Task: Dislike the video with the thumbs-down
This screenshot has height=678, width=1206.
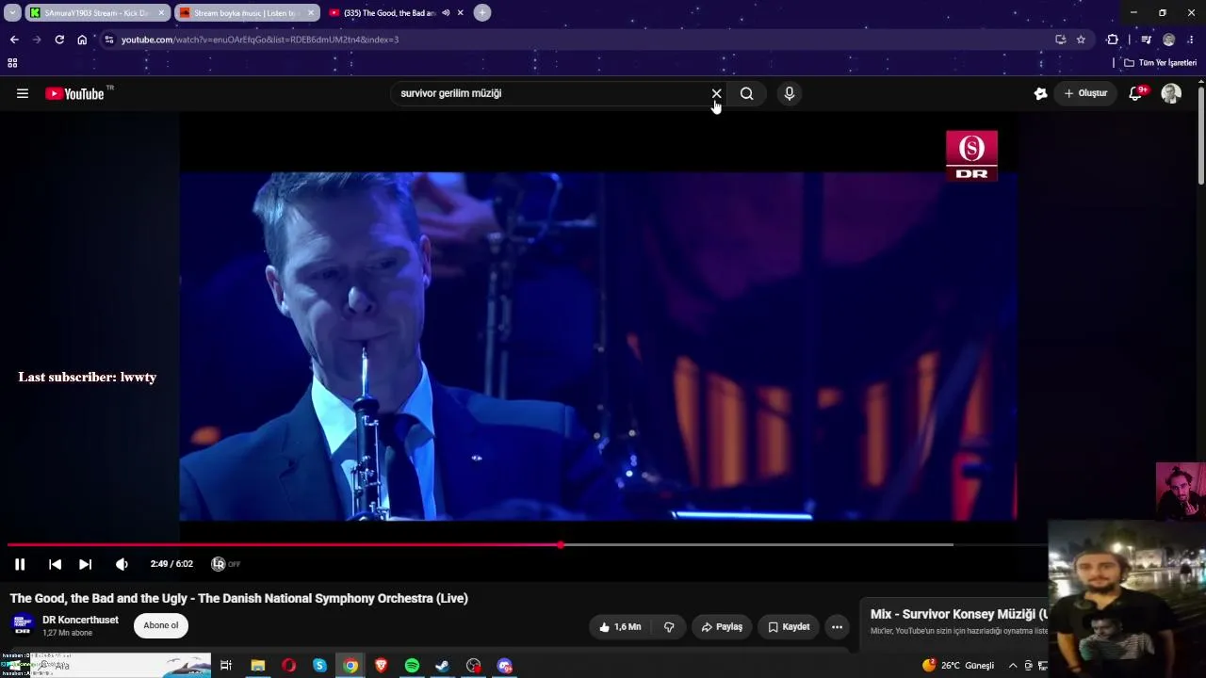Action: 669,626
